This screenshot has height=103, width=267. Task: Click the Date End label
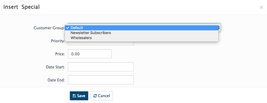tap(56, 80)
